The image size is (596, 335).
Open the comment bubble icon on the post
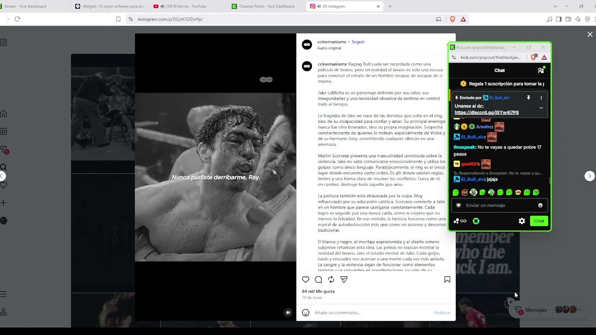click(x=318, y=280)
